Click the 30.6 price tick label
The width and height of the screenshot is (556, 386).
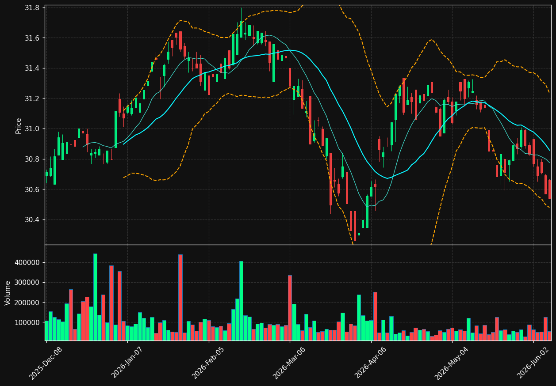pos(32,189)
